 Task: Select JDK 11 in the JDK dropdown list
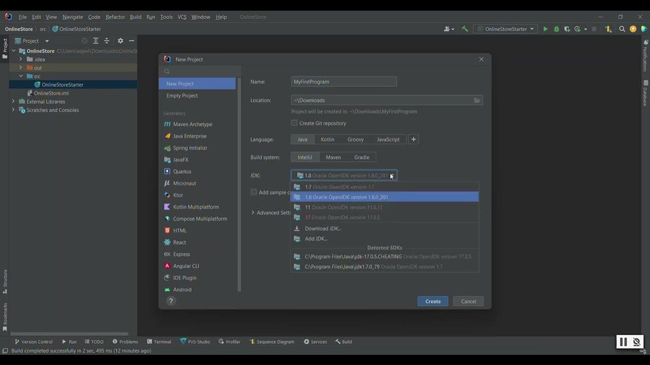point(384,207)
